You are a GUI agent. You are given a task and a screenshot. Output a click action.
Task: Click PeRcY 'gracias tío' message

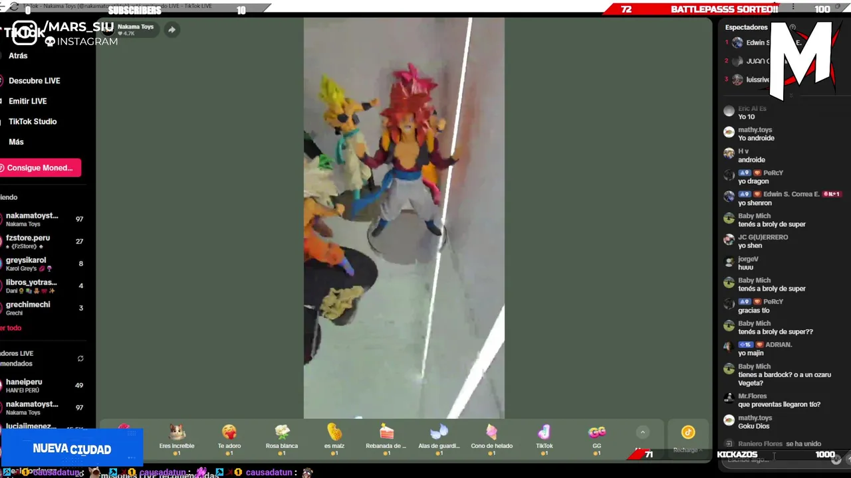tap(753, 310)
